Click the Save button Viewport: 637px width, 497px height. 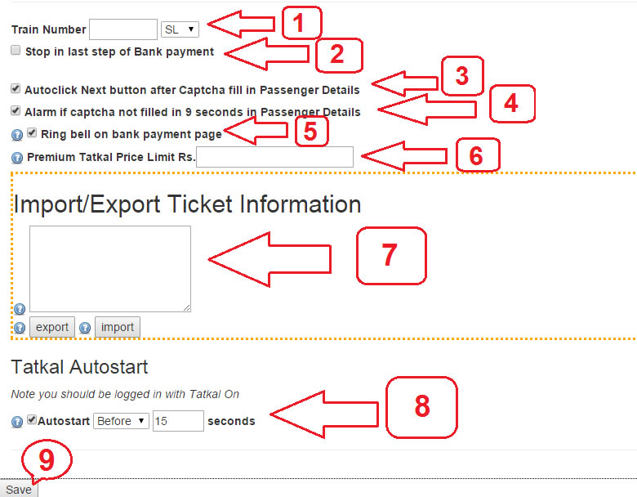pos(19,490)
